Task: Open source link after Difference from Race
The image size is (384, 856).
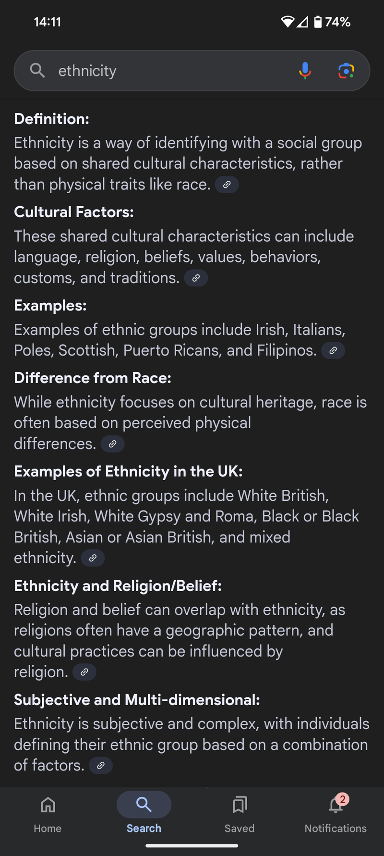Action: pyautogui.click(x=112, y=444)
